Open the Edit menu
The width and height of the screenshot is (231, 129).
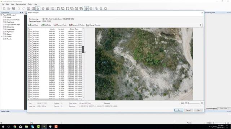pos(7,4)
